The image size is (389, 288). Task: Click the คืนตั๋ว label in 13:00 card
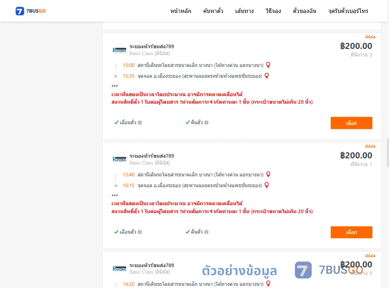197,122
